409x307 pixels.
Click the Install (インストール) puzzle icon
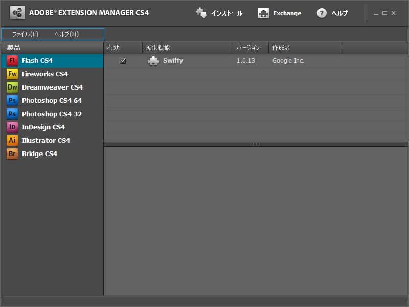click(x=201, y=13)
